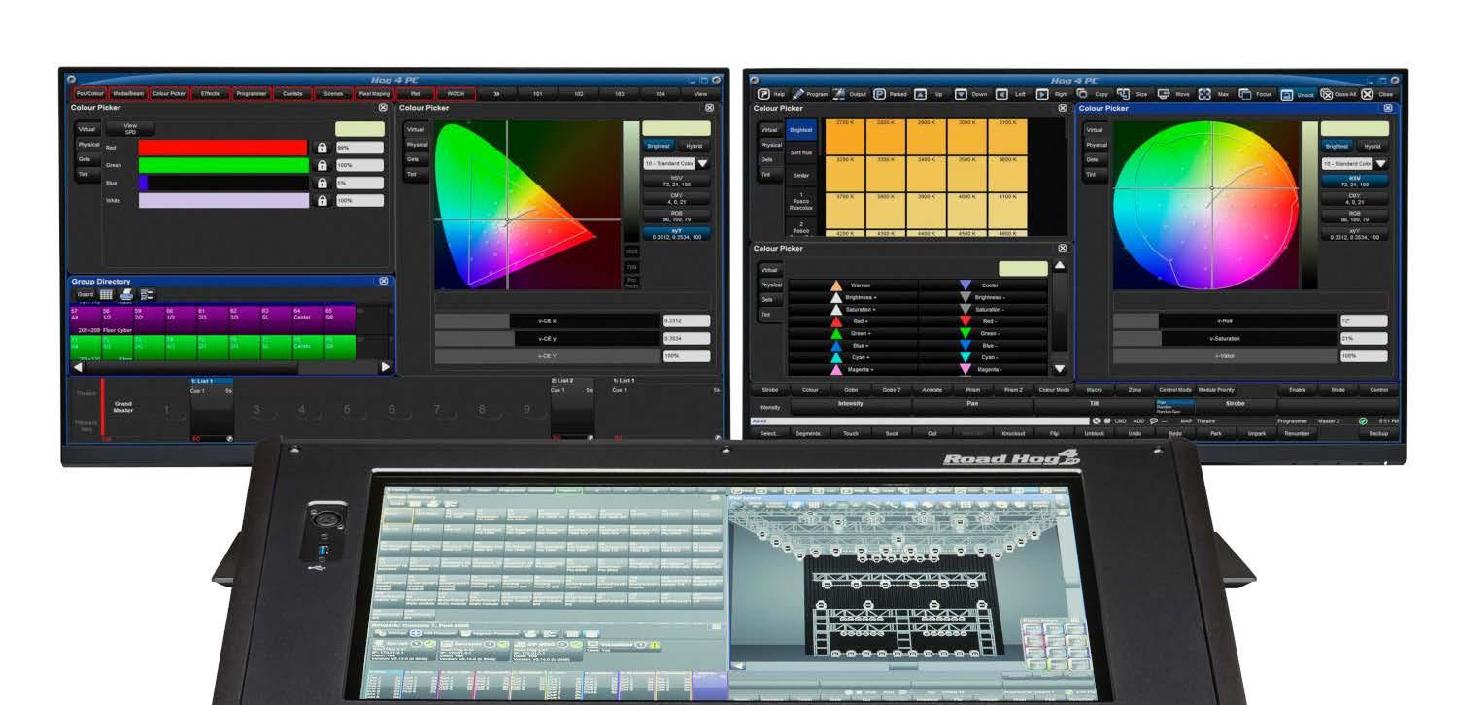The image size is (1457, 705).
Task: Toggle Hybrid in the CIE colour picker
Action: coord(695,146)
